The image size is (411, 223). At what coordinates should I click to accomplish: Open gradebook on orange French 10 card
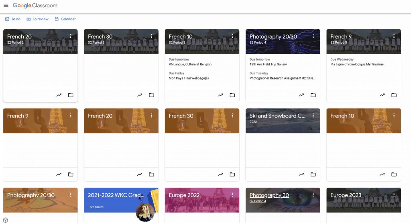(x=382, y=174)
